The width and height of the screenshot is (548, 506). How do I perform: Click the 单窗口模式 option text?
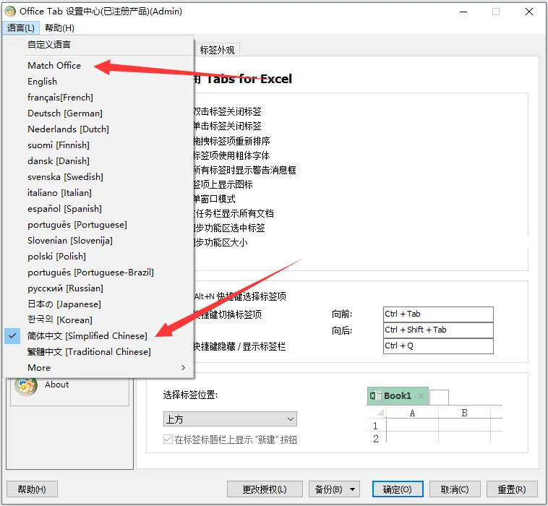(214, 199)
